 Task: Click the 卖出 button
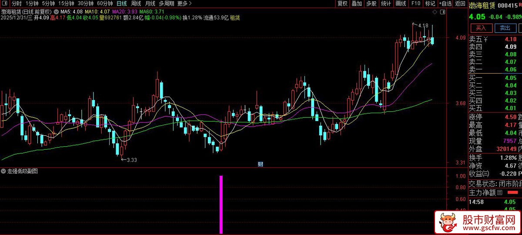[505, 28]
